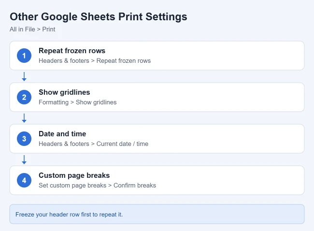Click 'Formatting > Show gridlines' path text
The height and width of the screenshot is (231, 314).
77,102
